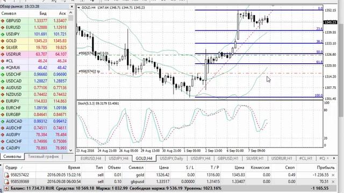Click the GOLD symbol icon

click(3, 41)
